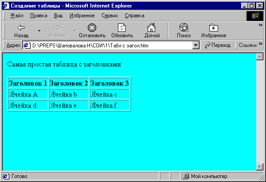Click the Переход go button
Screen dimensions: 266x182
click(x=218, y=45)
